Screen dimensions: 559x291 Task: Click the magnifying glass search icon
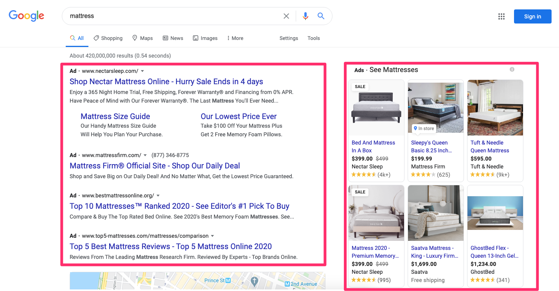click(x=321, y=16)
